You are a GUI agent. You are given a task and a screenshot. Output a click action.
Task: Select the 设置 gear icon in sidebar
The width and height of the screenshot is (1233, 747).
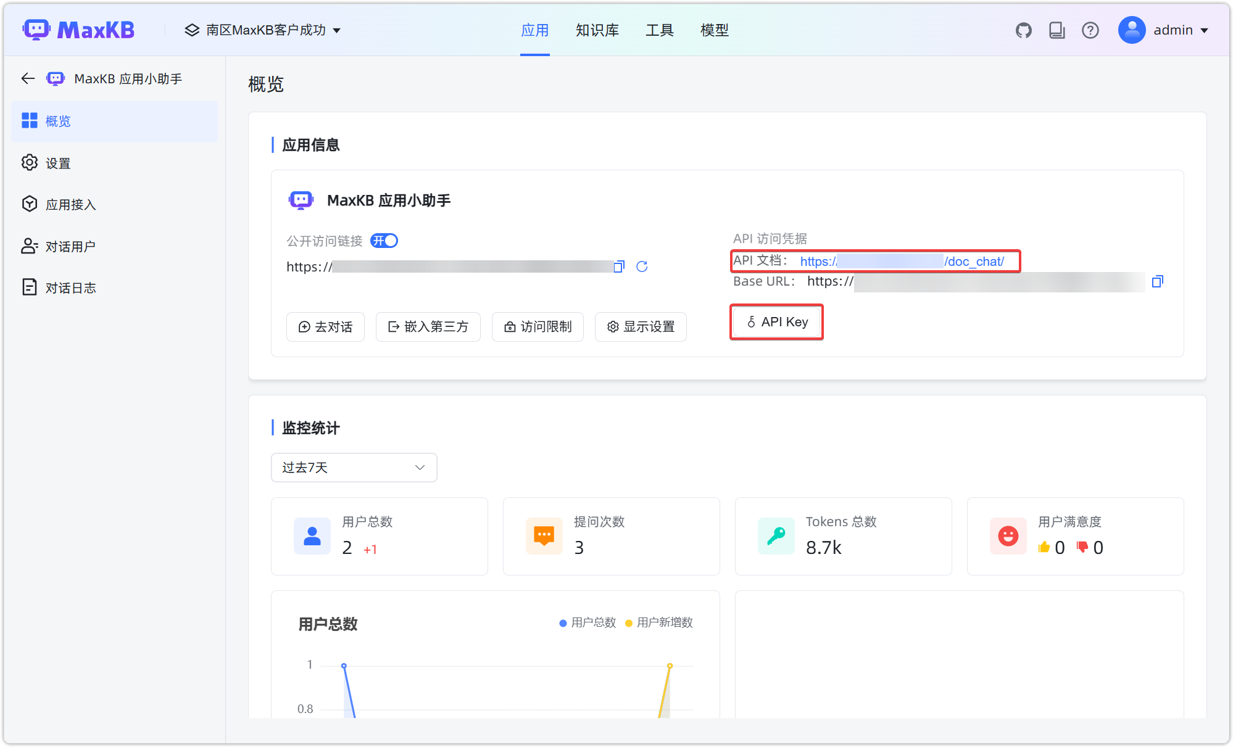(29, 162)
